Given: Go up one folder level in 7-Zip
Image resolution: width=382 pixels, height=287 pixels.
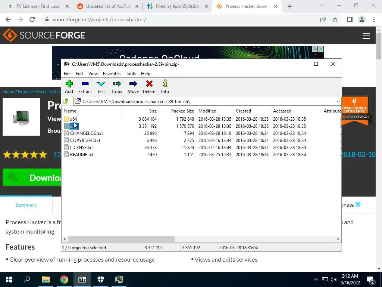Looking at the screenshot, I should [x=66, y=101].
